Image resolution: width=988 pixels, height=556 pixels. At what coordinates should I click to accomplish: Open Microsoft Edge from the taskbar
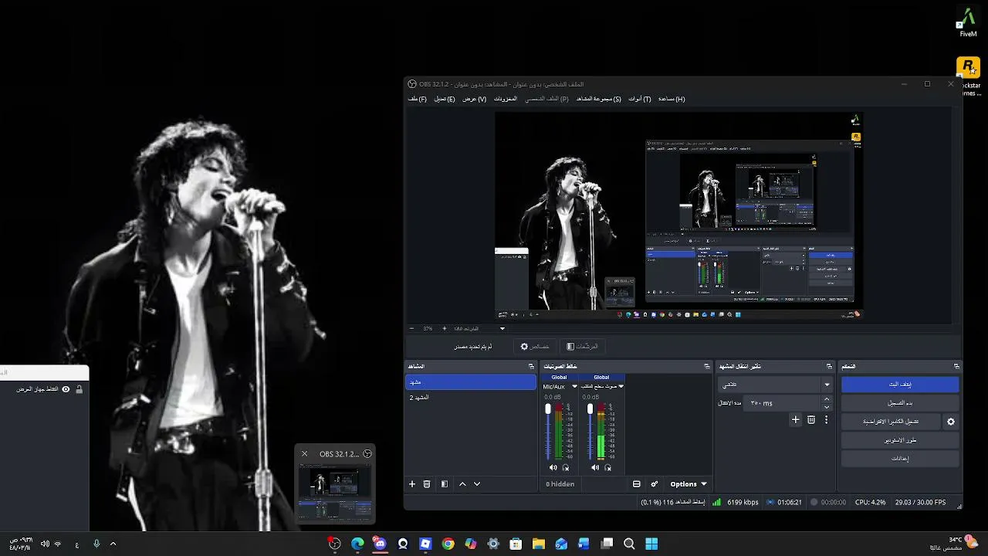coord(357,544)
